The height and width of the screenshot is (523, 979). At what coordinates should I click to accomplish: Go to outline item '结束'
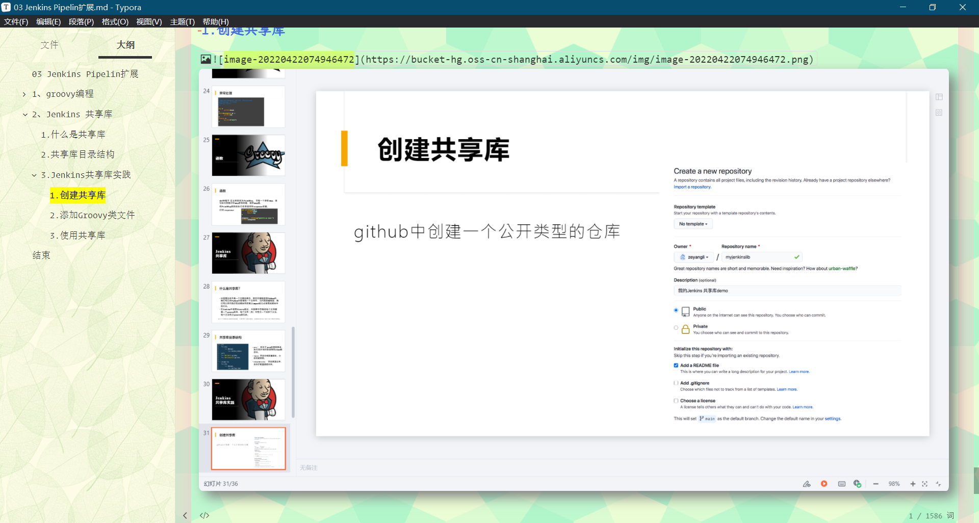pyautogui.click(x=41, y=255)
